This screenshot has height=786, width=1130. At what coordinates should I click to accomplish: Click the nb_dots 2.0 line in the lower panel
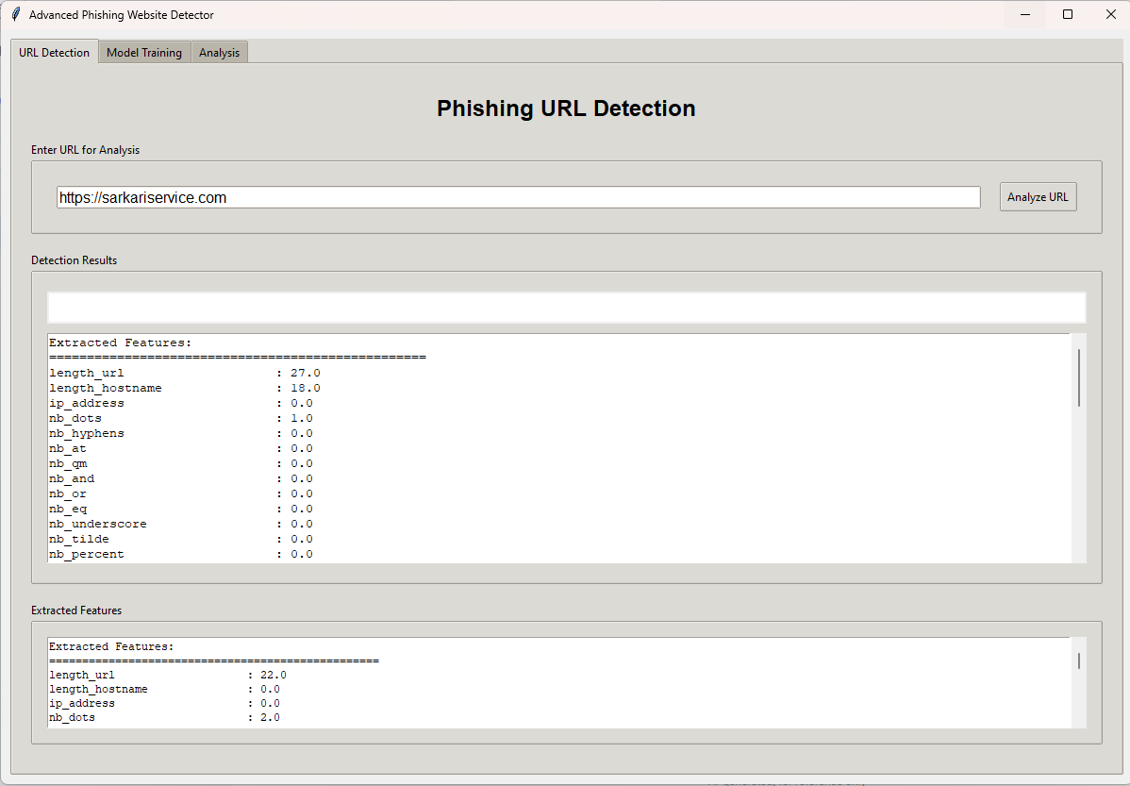(163, 718)
